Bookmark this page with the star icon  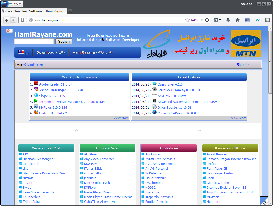click(x=187, y=20)
